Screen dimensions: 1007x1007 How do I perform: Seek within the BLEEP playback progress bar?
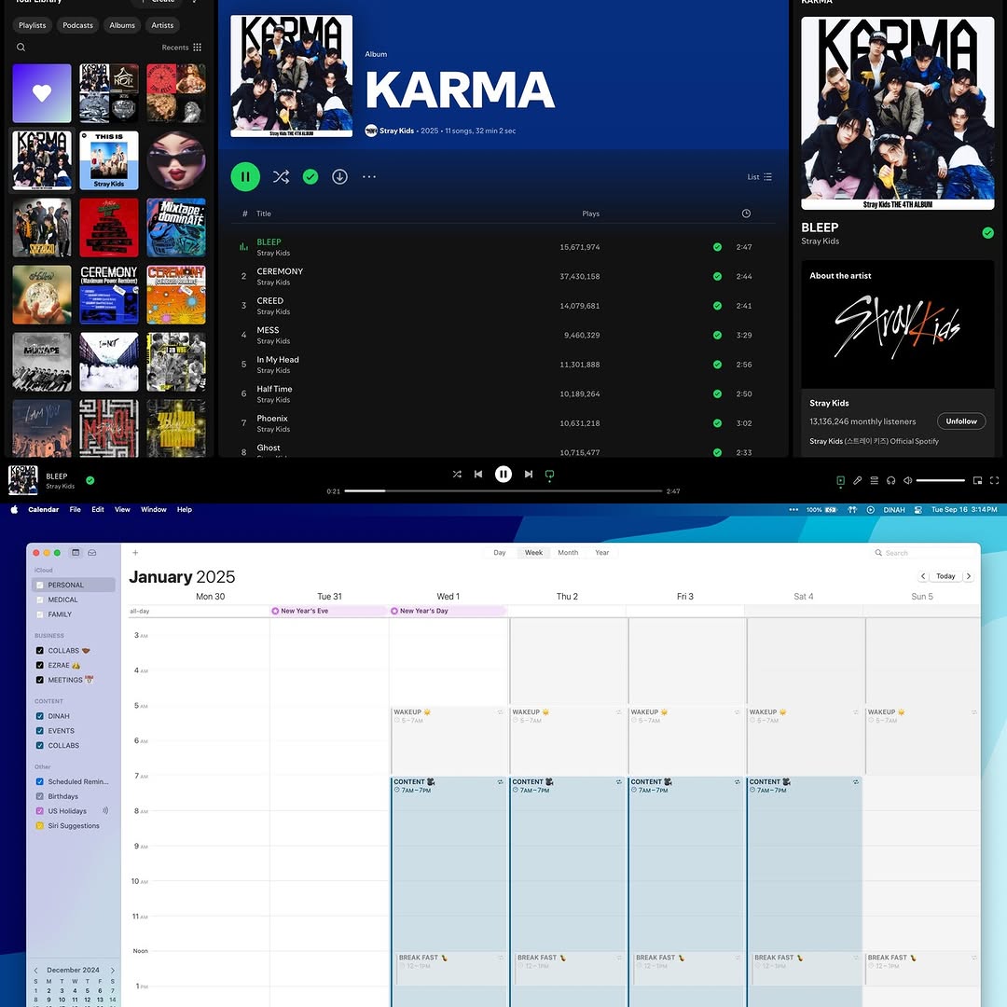[503, 490]
